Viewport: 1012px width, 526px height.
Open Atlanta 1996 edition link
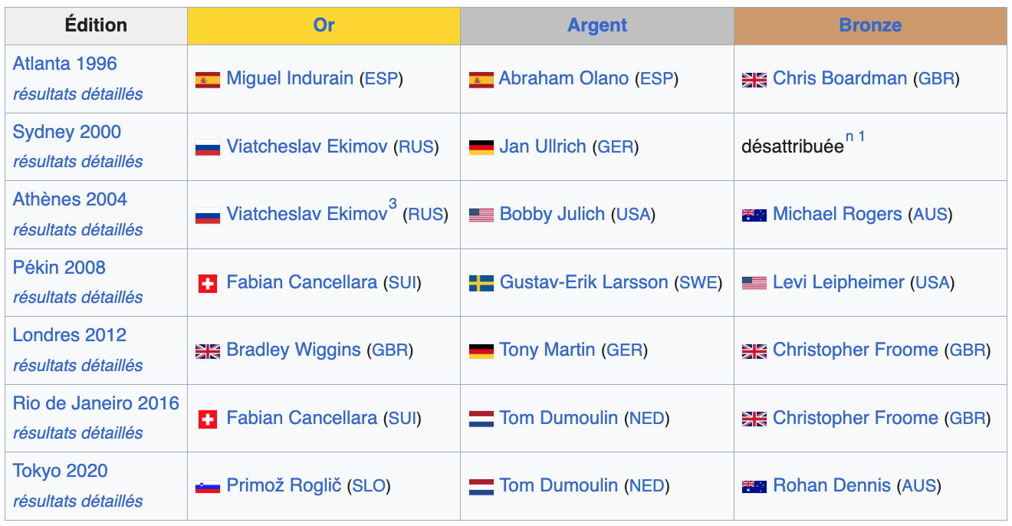(65, 64)
